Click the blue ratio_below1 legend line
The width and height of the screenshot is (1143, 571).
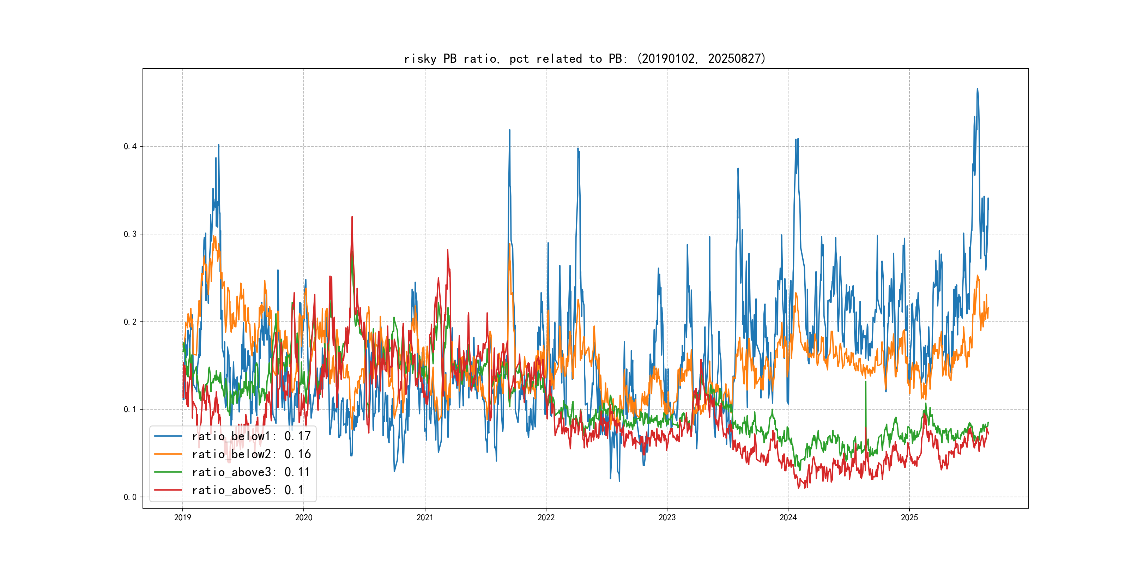pyautogui.click(x=168, y=436)
